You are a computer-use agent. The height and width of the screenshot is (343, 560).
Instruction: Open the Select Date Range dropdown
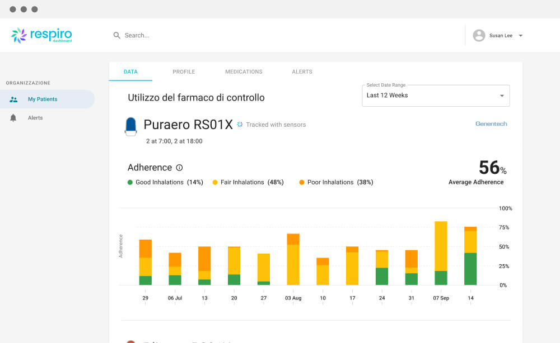[x=436, y=96]
